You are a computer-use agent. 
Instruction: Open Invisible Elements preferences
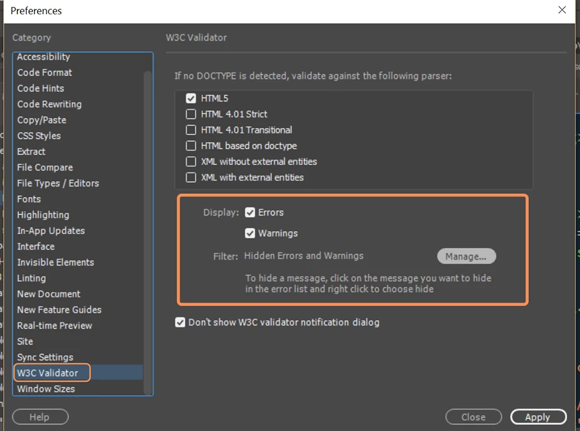coord(78,262)
